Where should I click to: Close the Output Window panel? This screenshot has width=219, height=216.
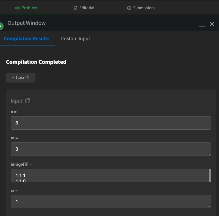pyautogui.click(x=212, y=24)
